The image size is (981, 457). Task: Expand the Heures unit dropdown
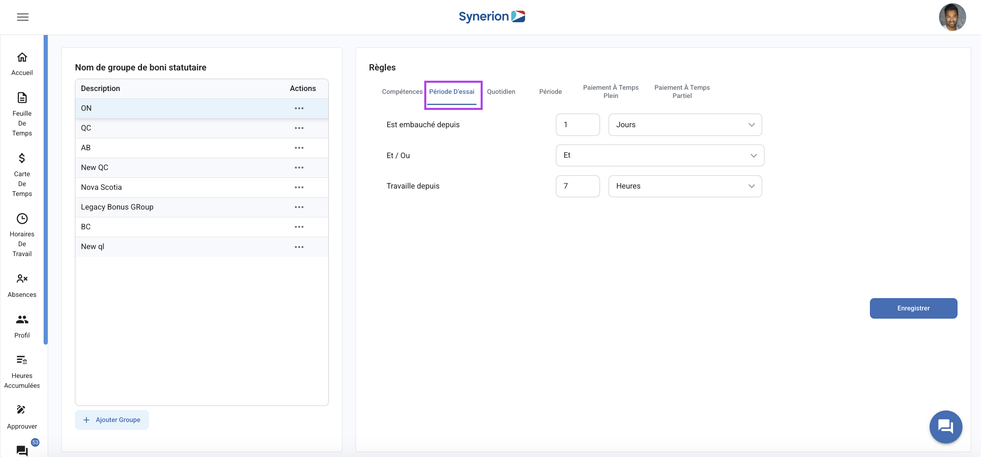pyautogui.click(x=685, y=186)
